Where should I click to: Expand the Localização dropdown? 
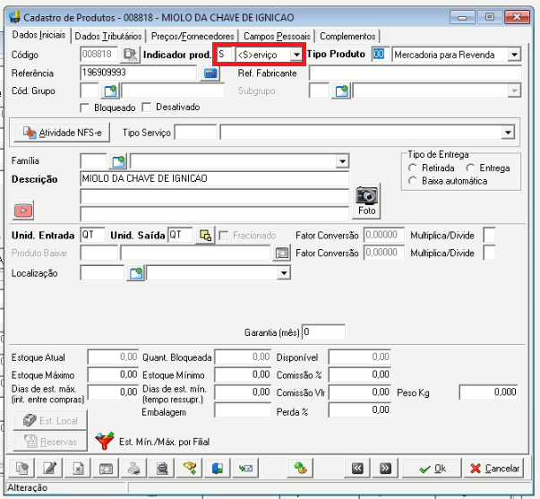pos(283,273)
